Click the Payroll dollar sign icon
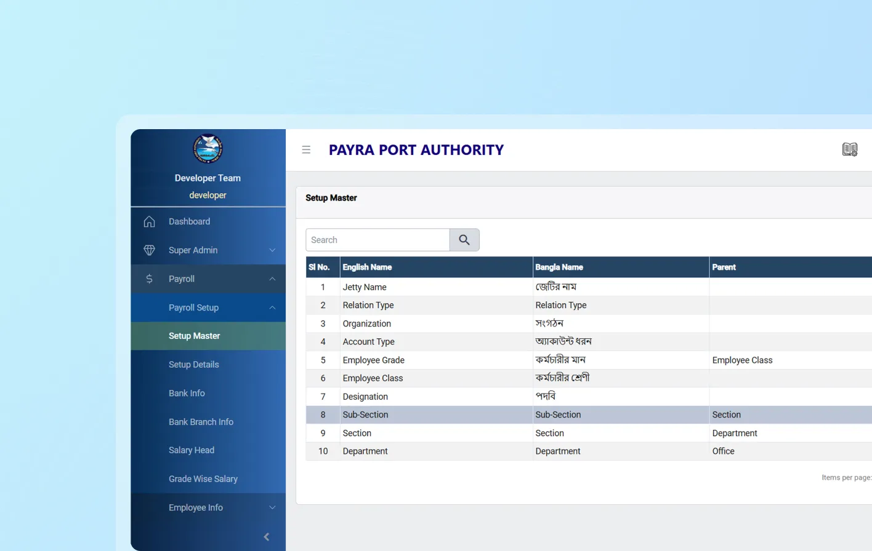 [x=149, y=279]
